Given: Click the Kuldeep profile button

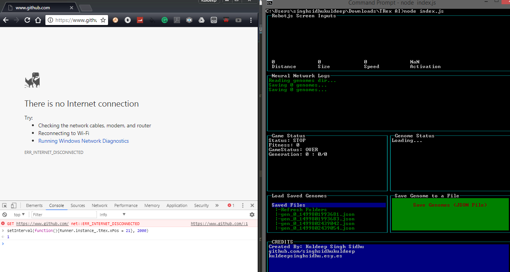Looking at the screenshot, I should pos(210,2).
